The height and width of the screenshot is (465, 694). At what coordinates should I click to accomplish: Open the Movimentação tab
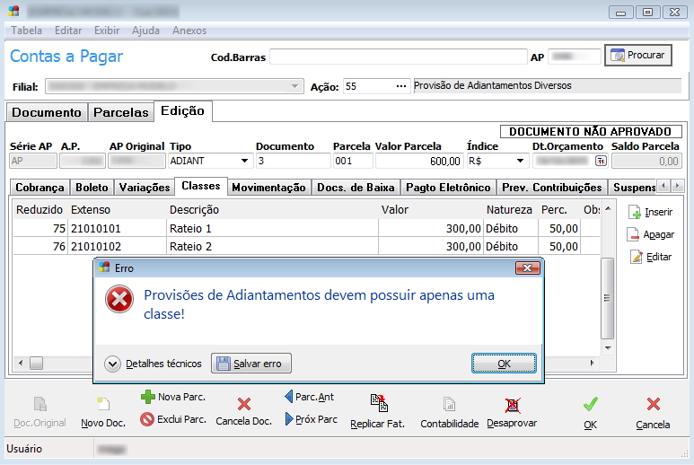pos(268,188)
